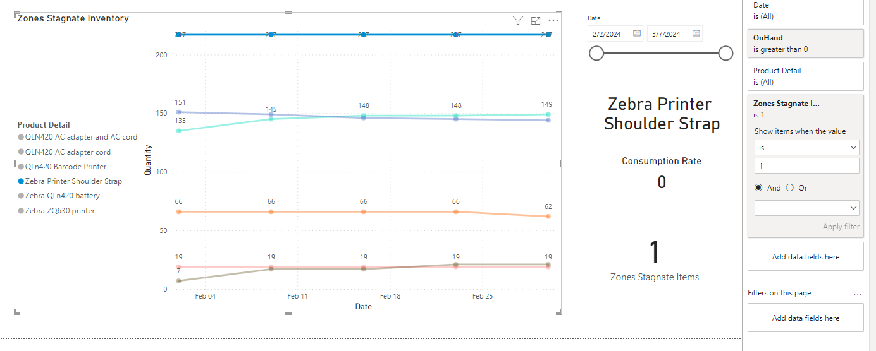
Task: Select legend item Zebra QLn420 battery
Action: click(x=59, y=196)
